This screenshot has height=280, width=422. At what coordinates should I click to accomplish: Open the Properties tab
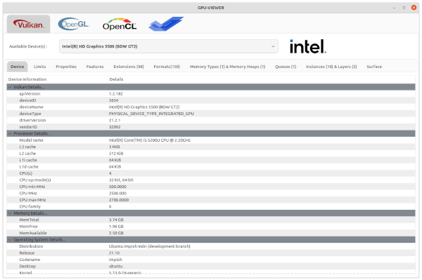pyautogui.click(x=66, y=67)
